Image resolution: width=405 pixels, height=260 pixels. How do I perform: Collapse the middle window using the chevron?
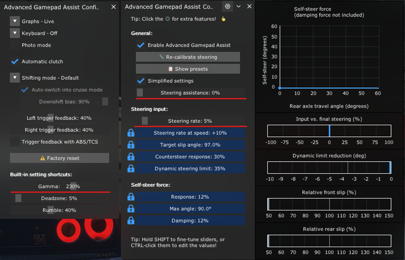238,6
